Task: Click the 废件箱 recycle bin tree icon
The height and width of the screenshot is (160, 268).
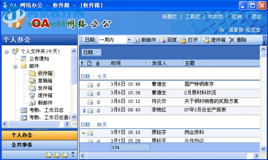Action: coord(32,95)
